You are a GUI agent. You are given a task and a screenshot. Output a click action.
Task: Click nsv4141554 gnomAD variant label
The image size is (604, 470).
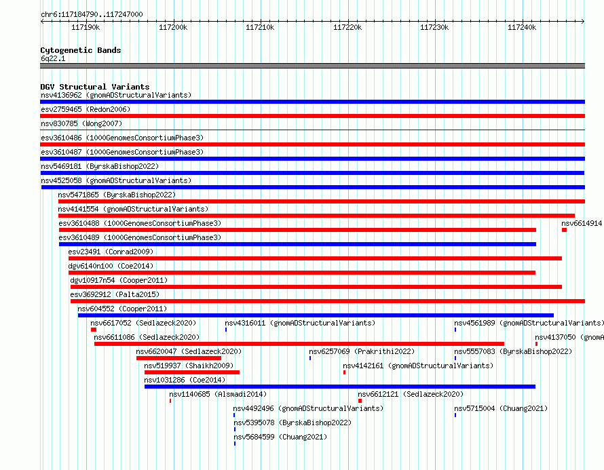pos(133,209)
